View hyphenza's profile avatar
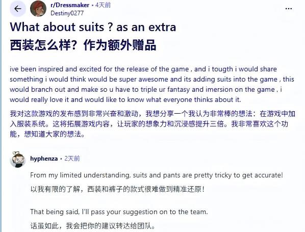Viewport: 305px width, 232px height. pos(18,159)
